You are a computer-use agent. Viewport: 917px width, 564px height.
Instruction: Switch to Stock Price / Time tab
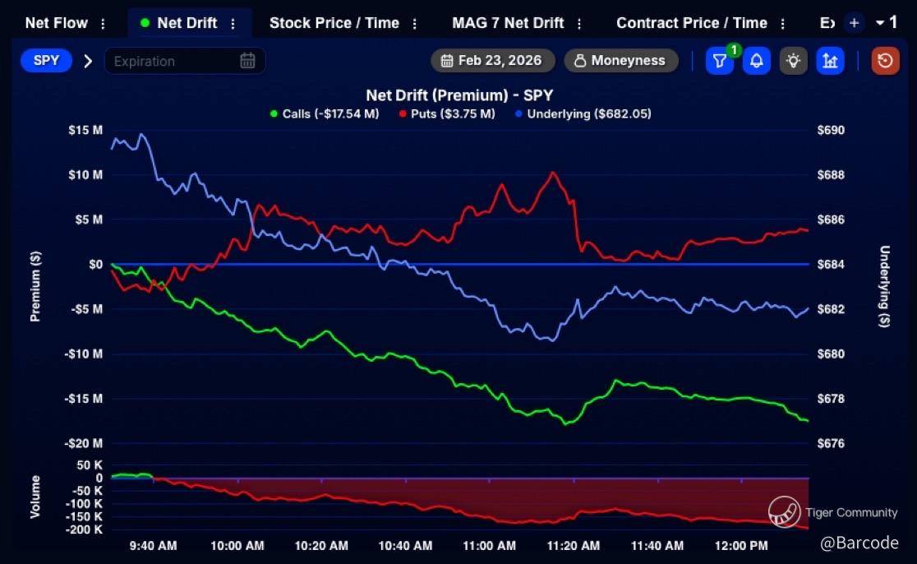[x=334, y=23]
